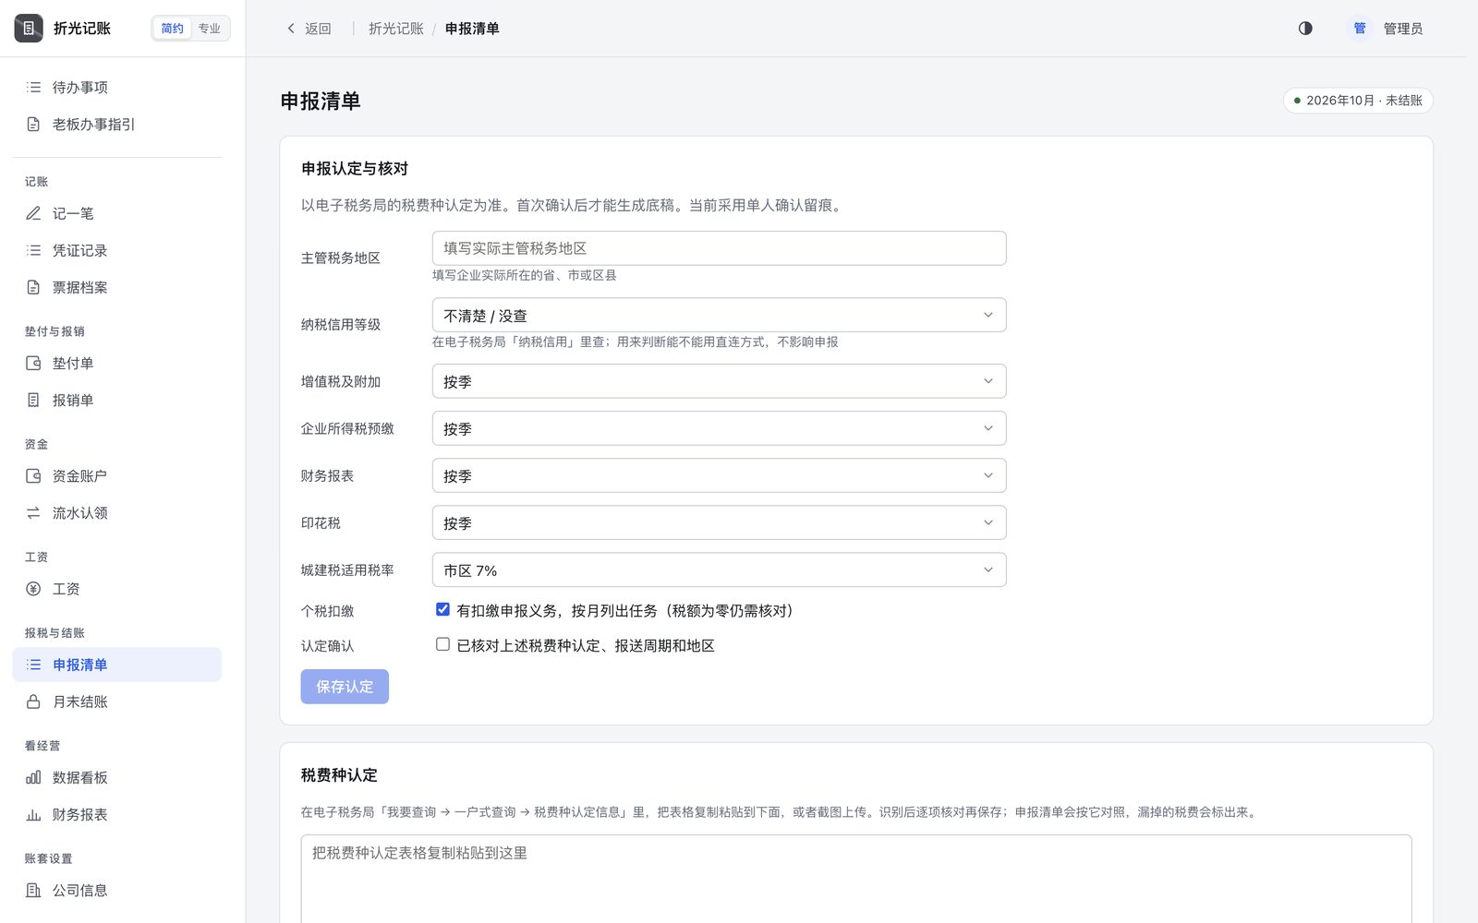Go to 月末结账 in the sidebar
1478x923 pixels.
pyautogui.click(x=116, y=701)
